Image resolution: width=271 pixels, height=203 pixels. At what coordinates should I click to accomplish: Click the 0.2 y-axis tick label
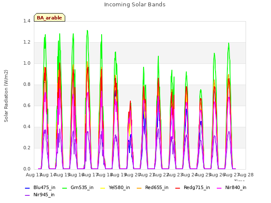[27, 148]
